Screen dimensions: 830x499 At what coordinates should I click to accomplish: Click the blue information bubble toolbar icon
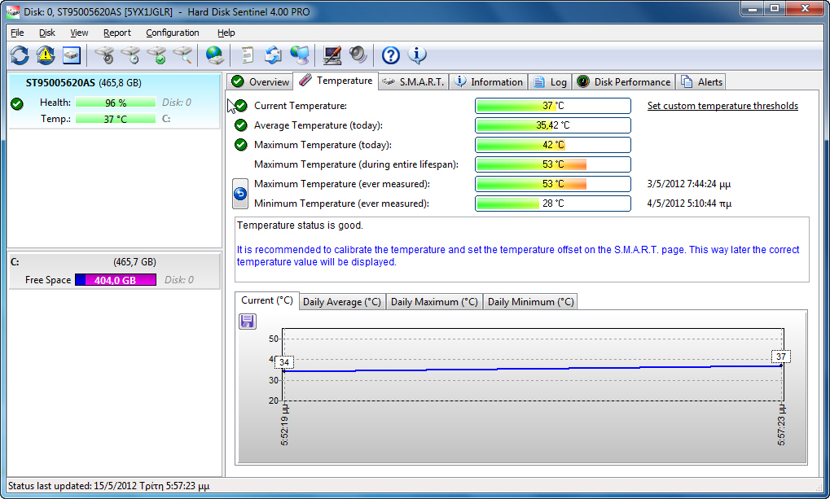(x=417, y=55)
